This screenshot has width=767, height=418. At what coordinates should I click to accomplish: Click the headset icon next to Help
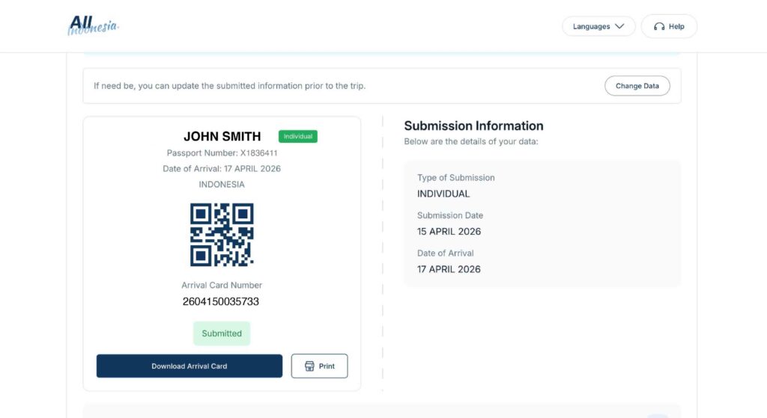659,26
